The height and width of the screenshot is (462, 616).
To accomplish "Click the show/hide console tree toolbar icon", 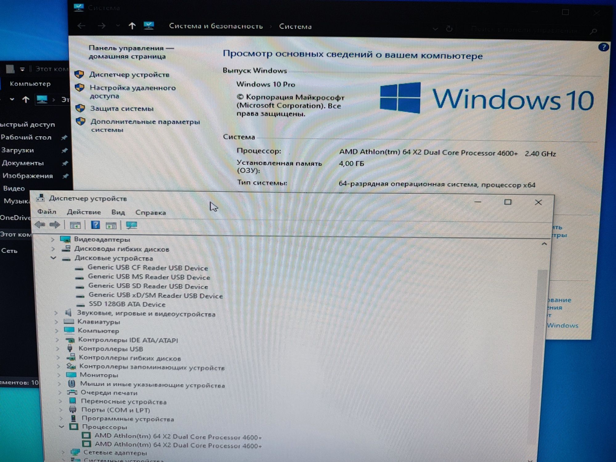I will (x=75, y=225).
